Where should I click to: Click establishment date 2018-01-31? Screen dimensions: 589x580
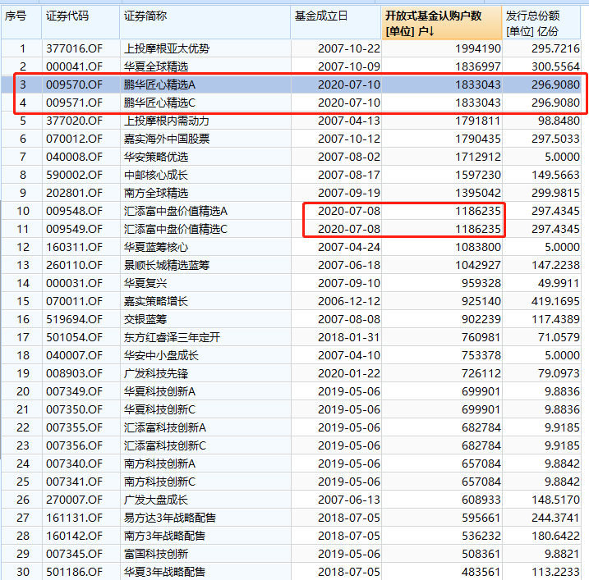(349, 337)
